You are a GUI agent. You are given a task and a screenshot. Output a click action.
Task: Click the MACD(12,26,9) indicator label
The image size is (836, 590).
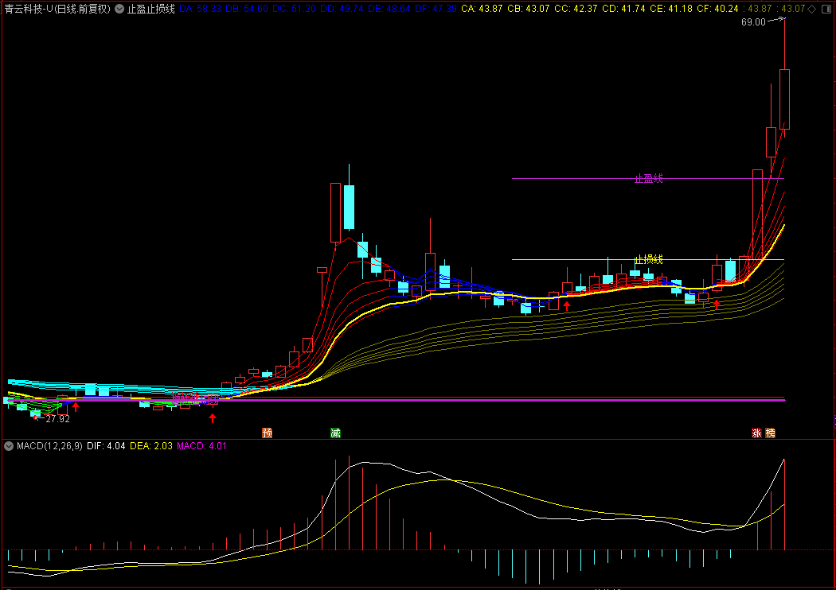coord(49,446)
